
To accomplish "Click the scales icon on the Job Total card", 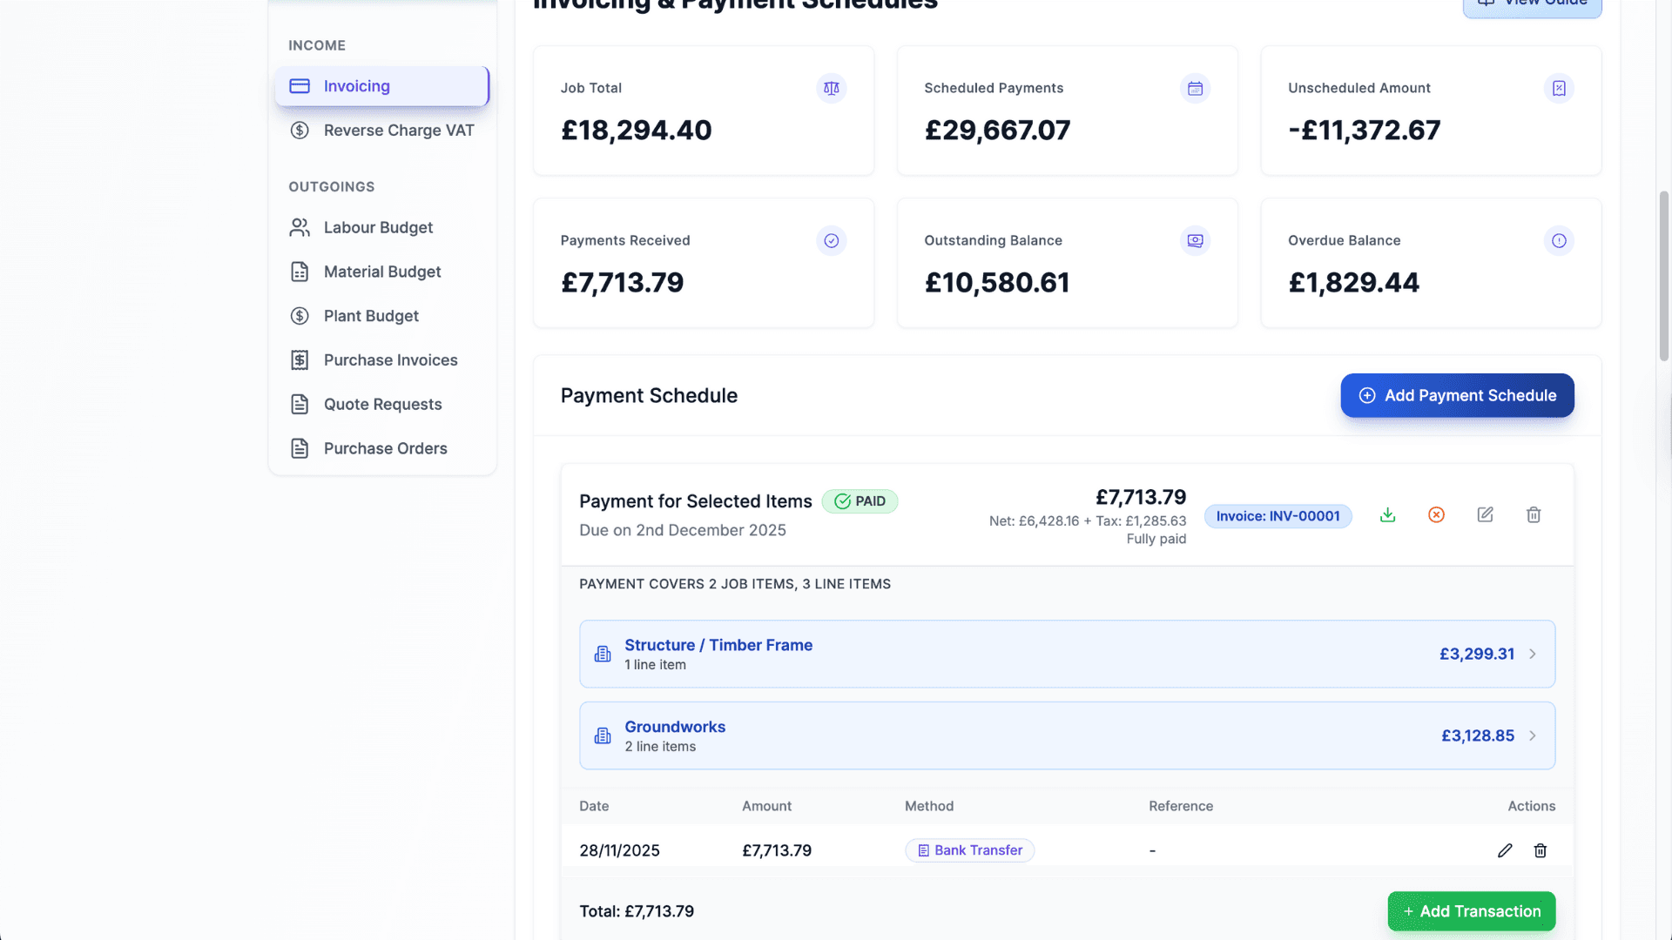I will [x=832, y=88].
